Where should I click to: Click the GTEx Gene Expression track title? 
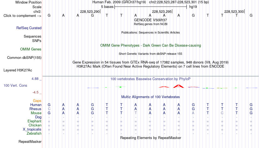[150, 62]
